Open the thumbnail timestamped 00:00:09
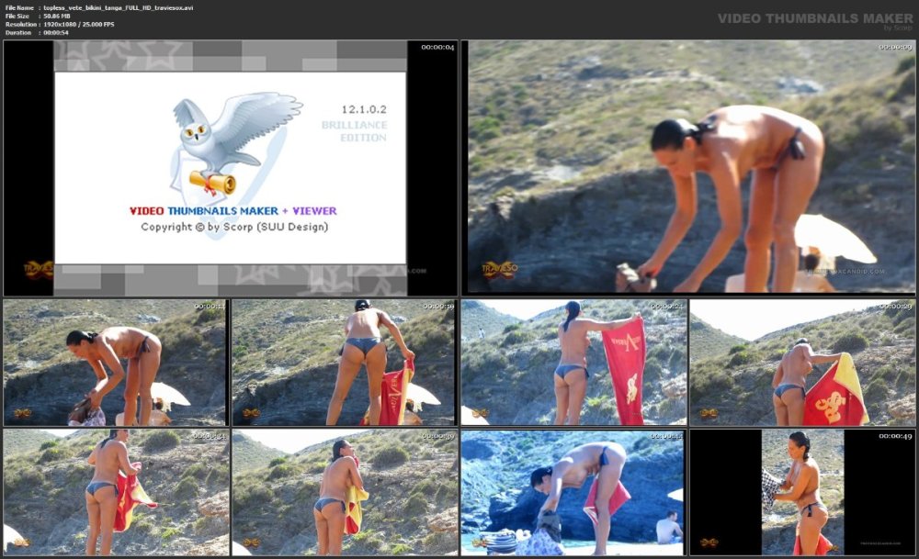919x559 pixels. (x=688, y=167)
